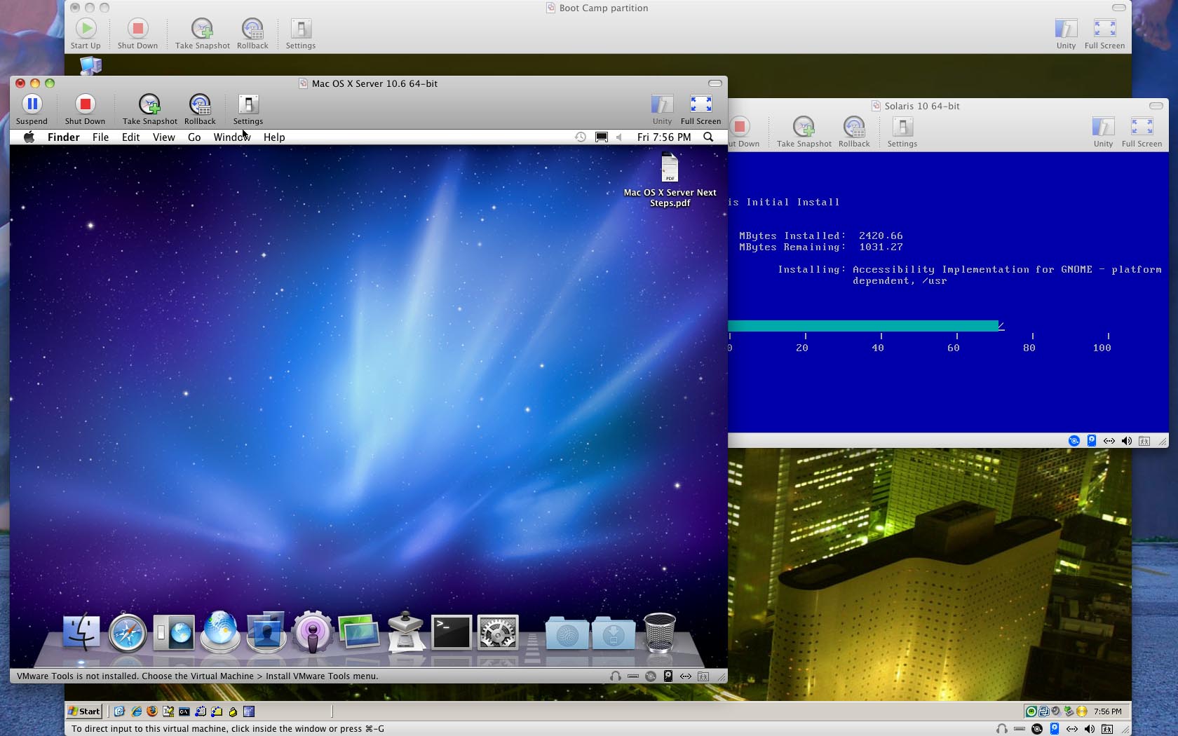Toggle headphones device in Mac OS X Server status bar
The width and height of the screenshot is (1178, 736).
coord(615,676)
